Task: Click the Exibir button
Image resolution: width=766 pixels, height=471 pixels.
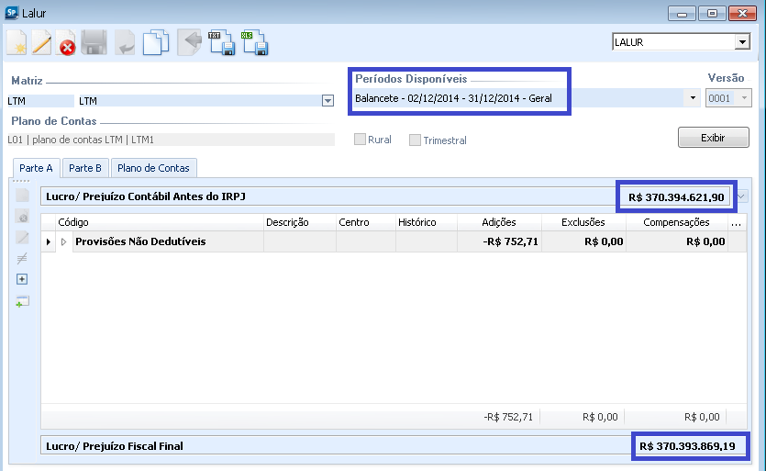Action: click(x=713, y=138)
